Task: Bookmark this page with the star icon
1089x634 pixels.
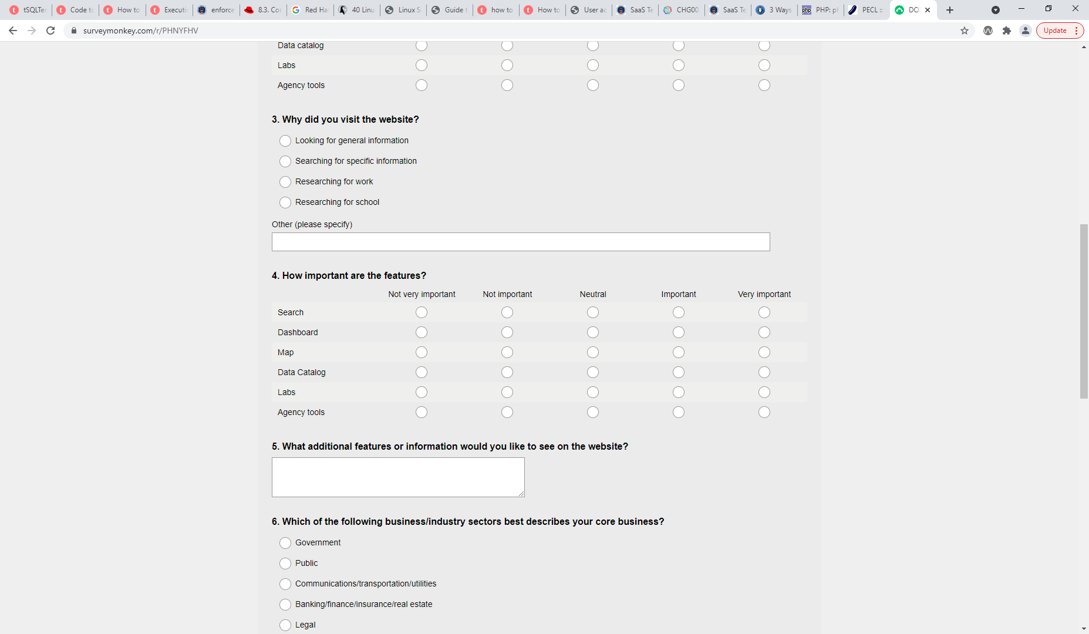Action: 965,31
